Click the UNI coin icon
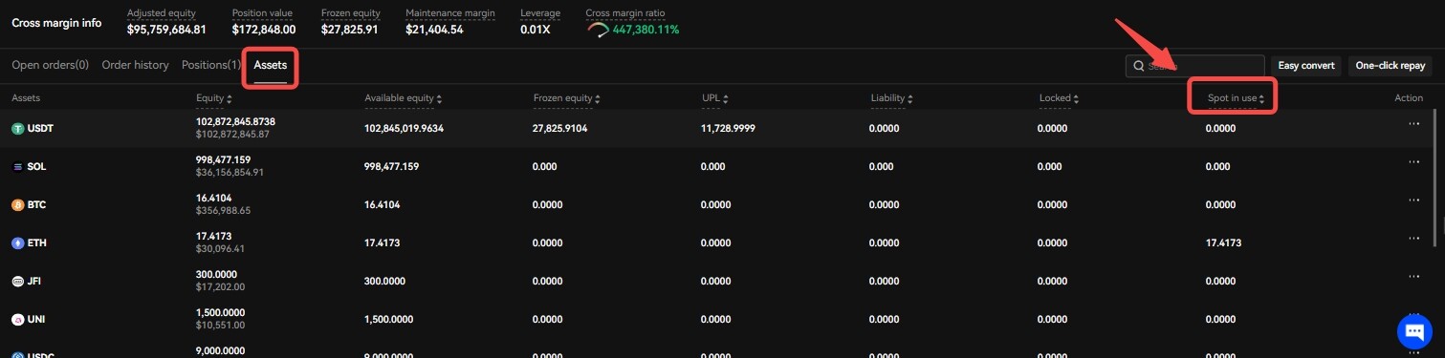Viewport: 1445px width, 358px height. tap(17, 319)
